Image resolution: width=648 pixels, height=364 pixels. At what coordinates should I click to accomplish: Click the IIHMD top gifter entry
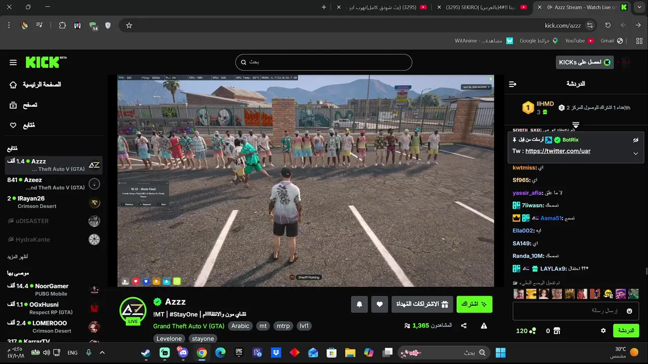click(539, 108)
